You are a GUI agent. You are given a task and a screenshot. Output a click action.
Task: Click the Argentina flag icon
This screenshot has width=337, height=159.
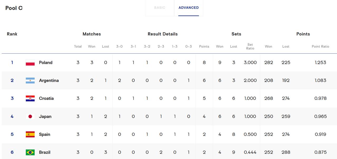pyautogui.click(x=30, y=80)
